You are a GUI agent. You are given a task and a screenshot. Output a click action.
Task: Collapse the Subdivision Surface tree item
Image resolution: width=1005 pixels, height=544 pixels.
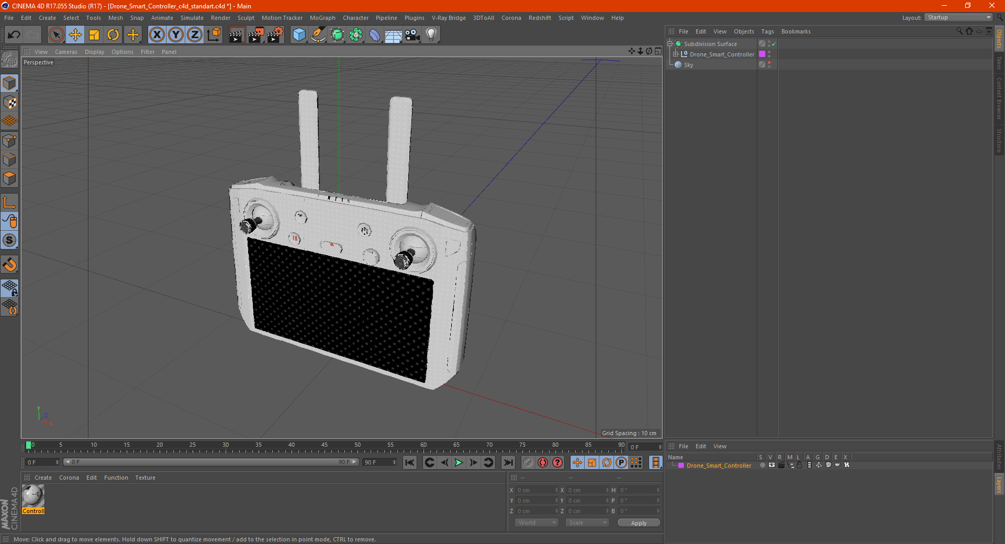click(x=670, y=44)
